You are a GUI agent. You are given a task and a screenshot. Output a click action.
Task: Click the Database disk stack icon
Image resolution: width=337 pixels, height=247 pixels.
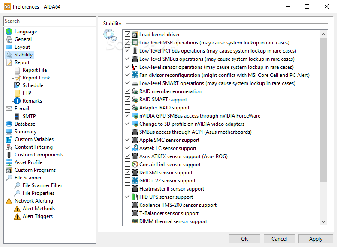pyautogui.click(x=9, y=124)
